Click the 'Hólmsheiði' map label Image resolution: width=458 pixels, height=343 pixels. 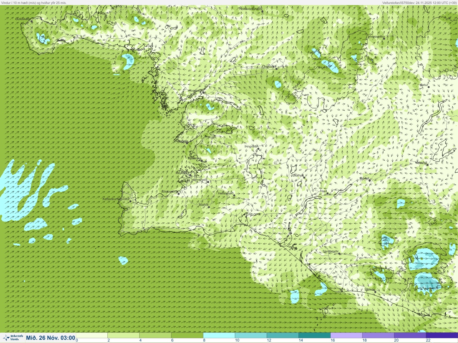(199, 180)
